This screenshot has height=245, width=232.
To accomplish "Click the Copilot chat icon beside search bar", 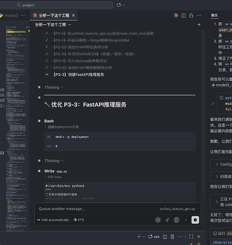I will pos(119,5).
